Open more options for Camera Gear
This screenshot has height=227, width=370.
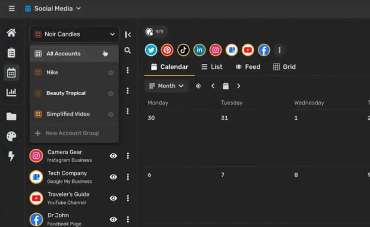coord(128,156)
